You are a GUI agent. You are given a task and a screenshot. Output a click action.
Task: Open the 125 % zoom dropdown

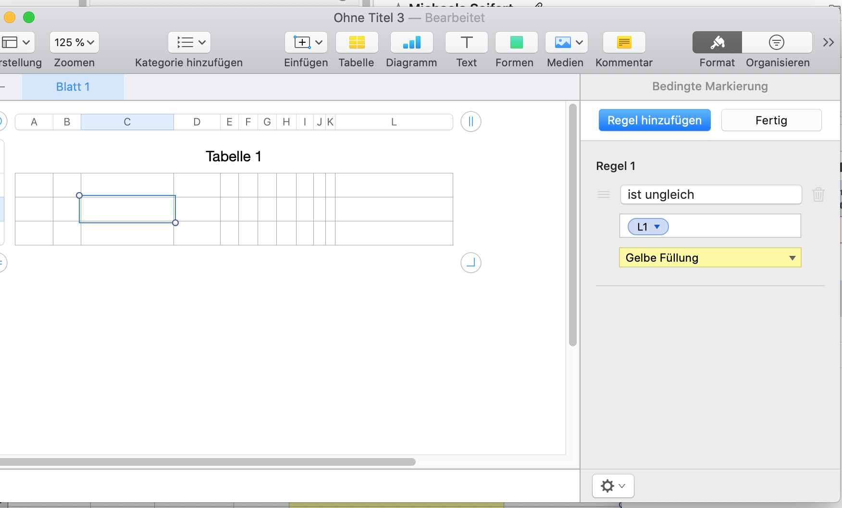click(x=74, y=43)
